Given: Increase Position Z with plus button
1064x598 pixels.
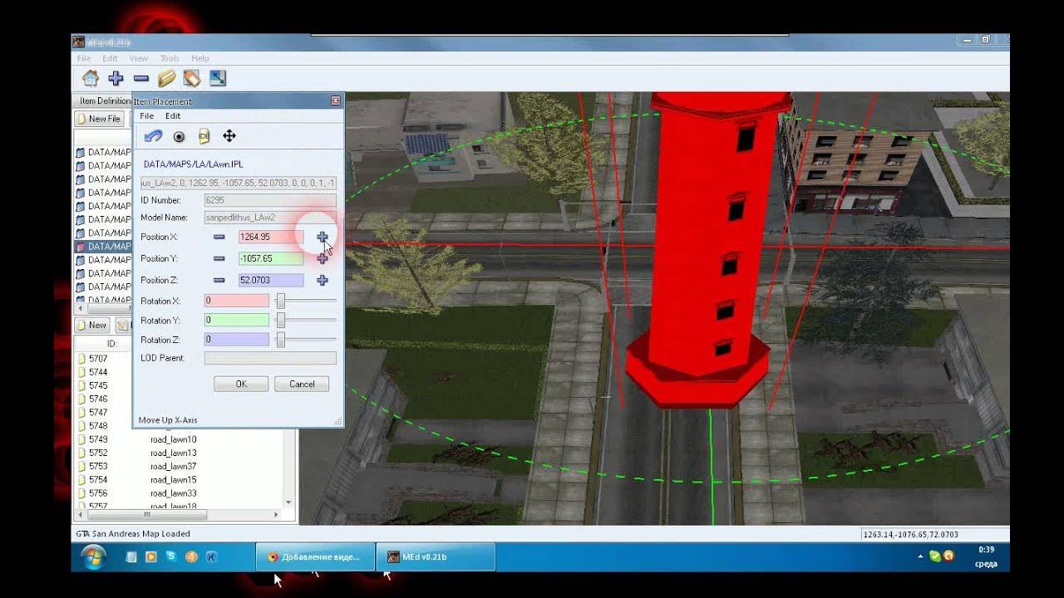Looking at the screenshot, I should (x=323, y=280).
